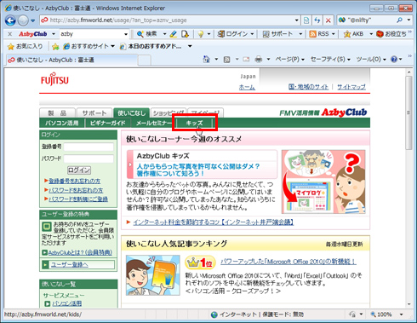Image resolution: width=417 pixels, height=323 pixels.
Task: Open インターネット料金を節約するコツ link
Action: (x=213, y=222)
